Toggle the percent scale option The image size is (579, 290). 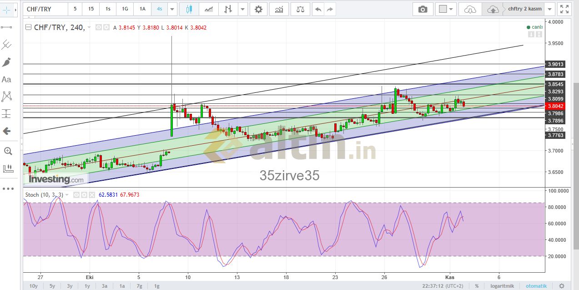(477, 286)
